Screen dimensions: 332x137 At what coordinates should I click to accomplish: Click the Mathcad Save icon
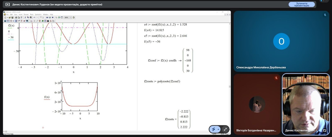tap(12, 17)
